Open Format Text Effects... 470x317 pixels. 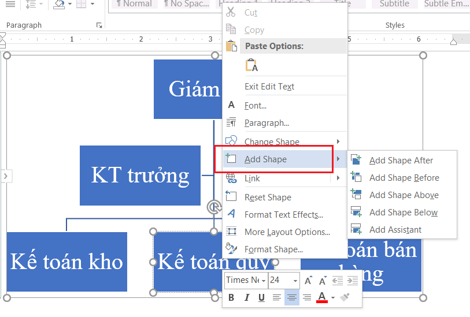pyautogui.click(x=283, y=215)
